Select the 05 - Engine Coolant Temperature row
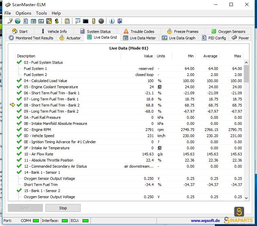The width and height of the screenshot is (257, 226). tap(126, 87)
